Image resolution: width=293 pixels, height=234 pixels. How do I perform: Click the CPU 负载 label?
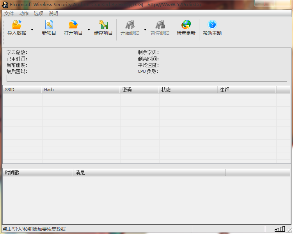[148, 71]
